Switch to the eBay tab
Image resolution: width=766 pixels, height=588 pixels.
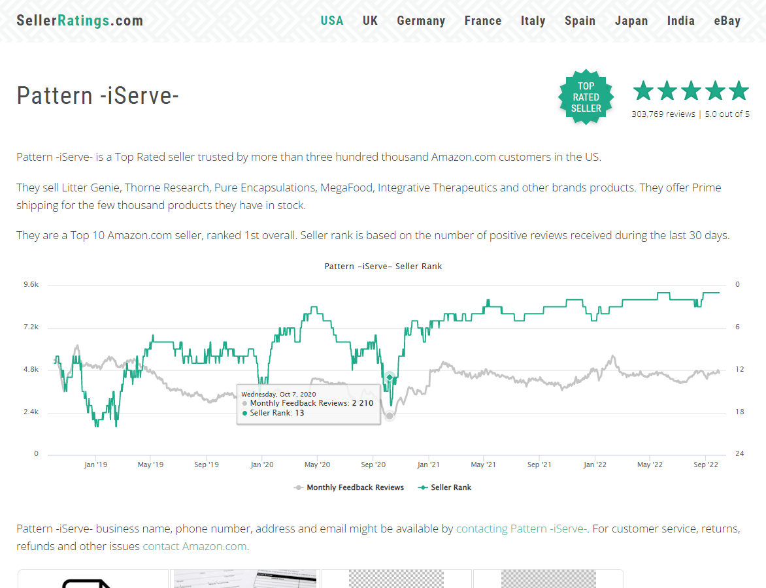pyautogui.click(x=727, y=20)
